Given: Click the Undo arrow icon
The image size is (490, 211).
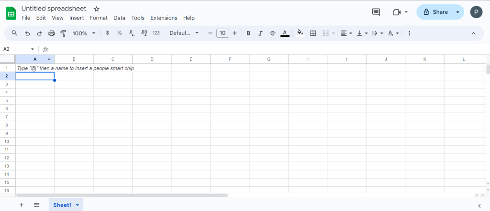Looking at the screenshot, I should (27, 33).
